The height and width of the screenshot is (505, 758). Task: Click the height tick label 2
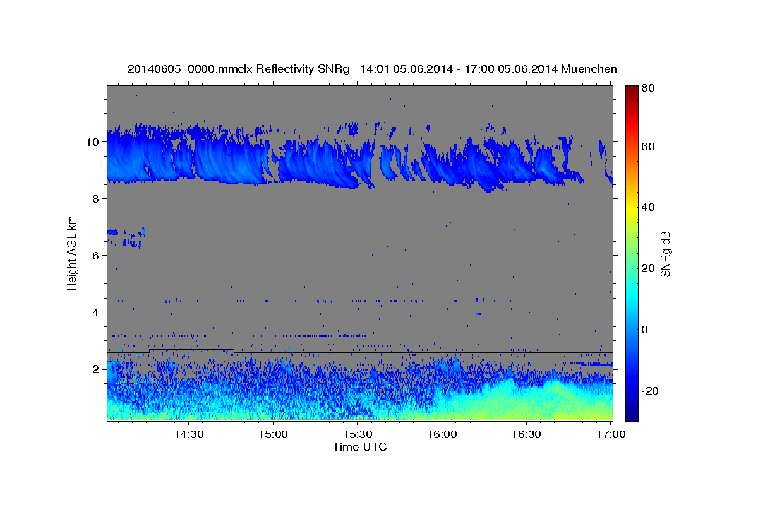pyautogui.click(x=97, y=369)
